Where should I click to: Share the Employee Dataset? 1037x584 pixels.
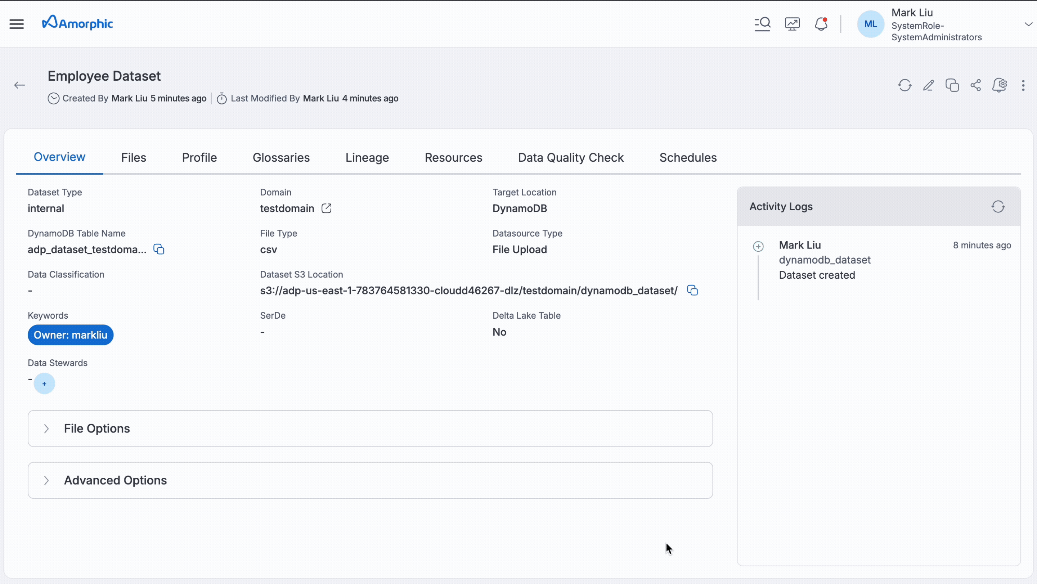976,85
